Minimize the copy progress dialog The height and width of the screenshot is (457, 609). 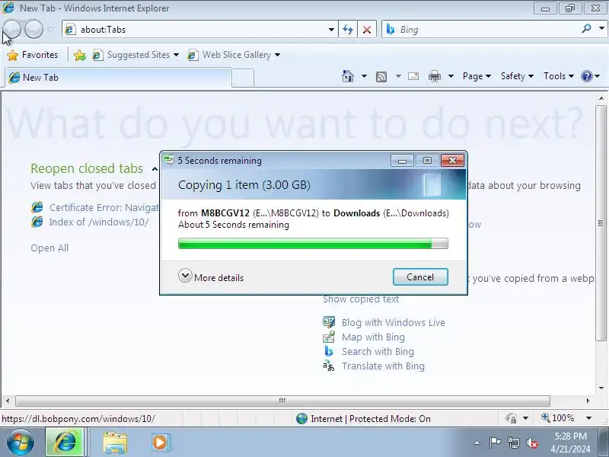coord(403,161)
